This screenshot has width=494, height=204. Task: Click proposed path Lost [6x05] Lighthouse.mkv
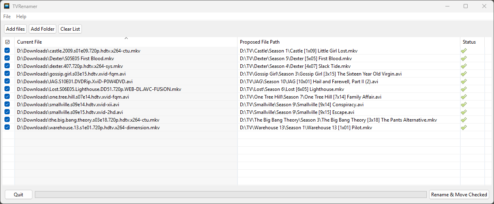pyautogui.click(x=292, y=89)
